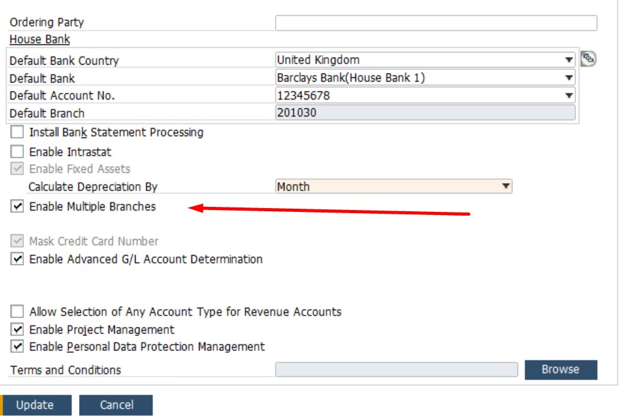Click inside the Ordering Party field
Image resolution: width=621 pixels, height=420 pixels.
point(433,22)
